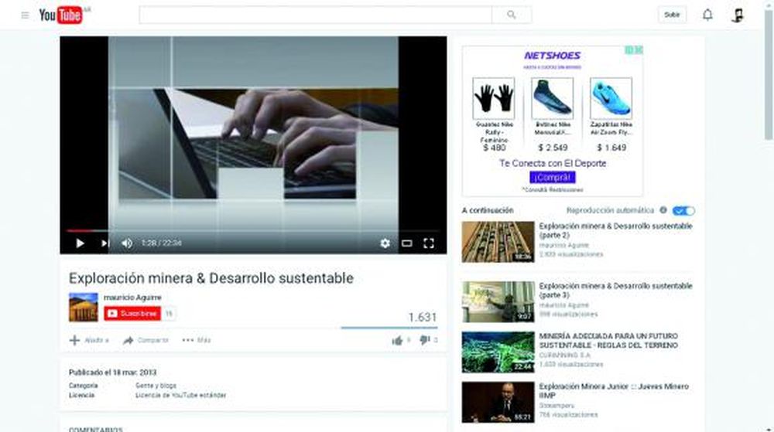The height and width of the screenshot is (432, 774).
Task: Open mauricio Aguirre channel name link
Action: tap(132, 298)
